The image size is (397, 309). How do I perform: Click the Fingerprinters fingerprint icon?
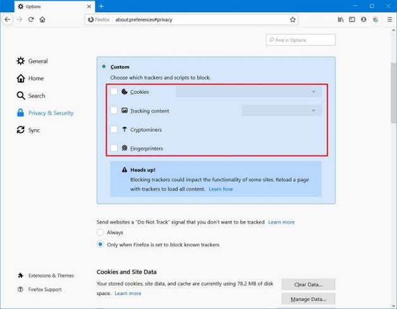(125, 148)
